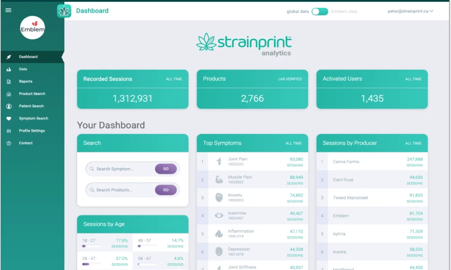Select the Inflammation symptom row

(x=252, y=234)
